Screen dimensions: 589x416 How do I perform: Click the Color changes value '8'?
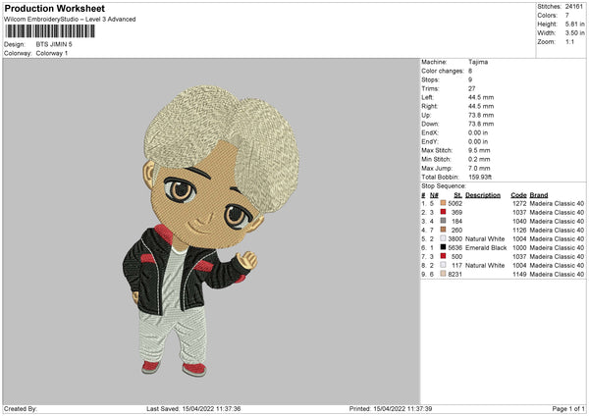pyautogui.click(x=470, y=71)
